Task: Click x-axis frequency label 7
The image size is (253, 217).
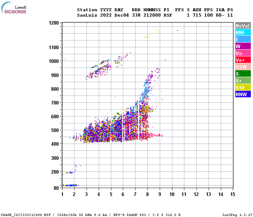Action: pyautogui.click(x=135, y=194)
